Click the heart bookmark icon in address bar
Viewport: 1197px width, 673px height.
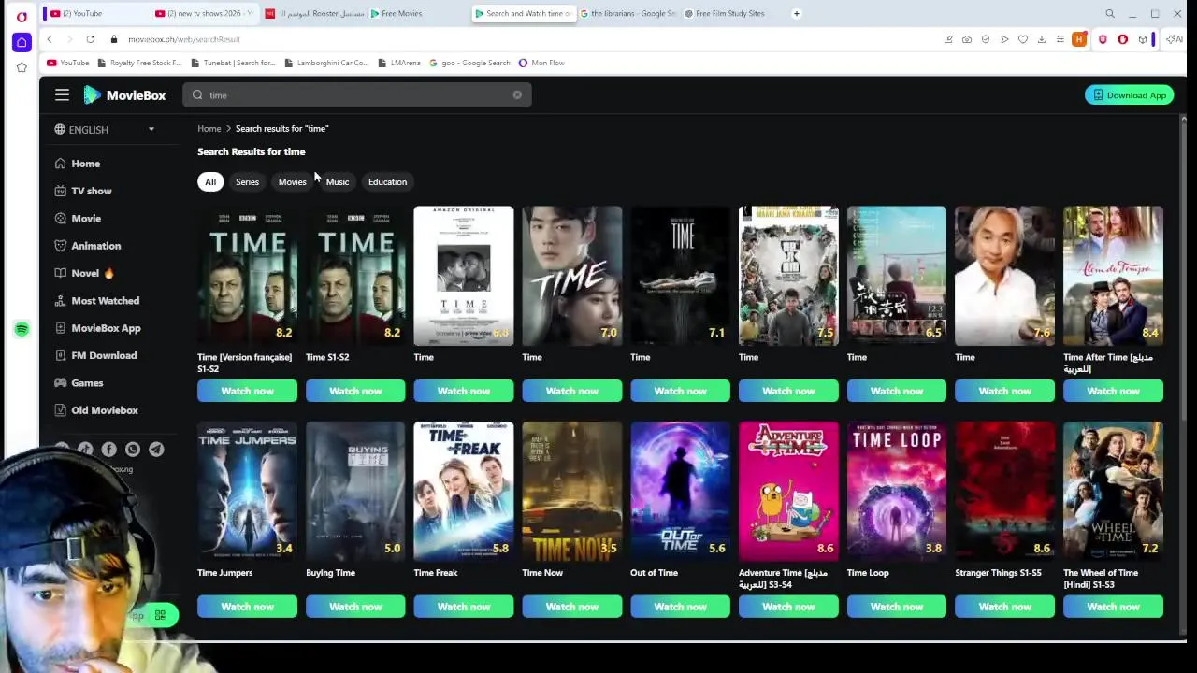click(x=1023, y=39)
